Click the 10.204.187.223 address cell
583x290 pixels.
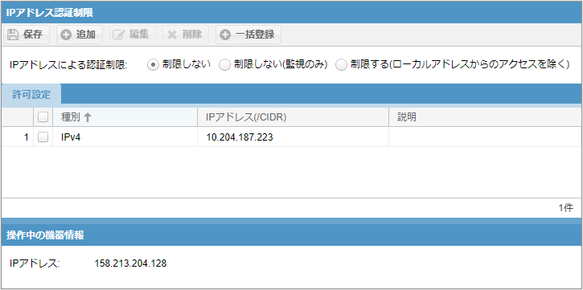tap(293, 137)
